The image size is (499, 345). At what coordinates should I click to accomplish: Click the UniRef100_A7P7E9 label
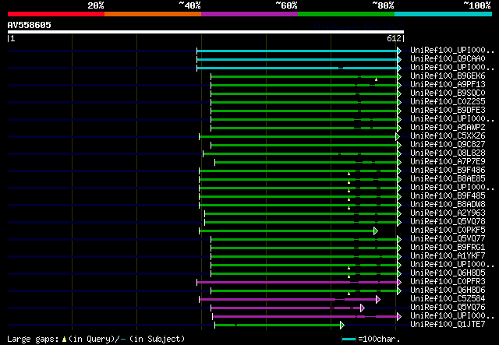coord(448,161)
